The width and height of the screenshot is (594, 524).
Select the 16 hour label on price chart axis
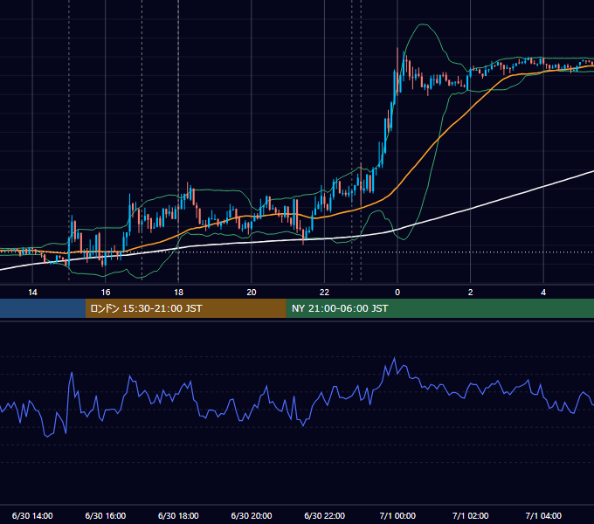tap(106, 293)
